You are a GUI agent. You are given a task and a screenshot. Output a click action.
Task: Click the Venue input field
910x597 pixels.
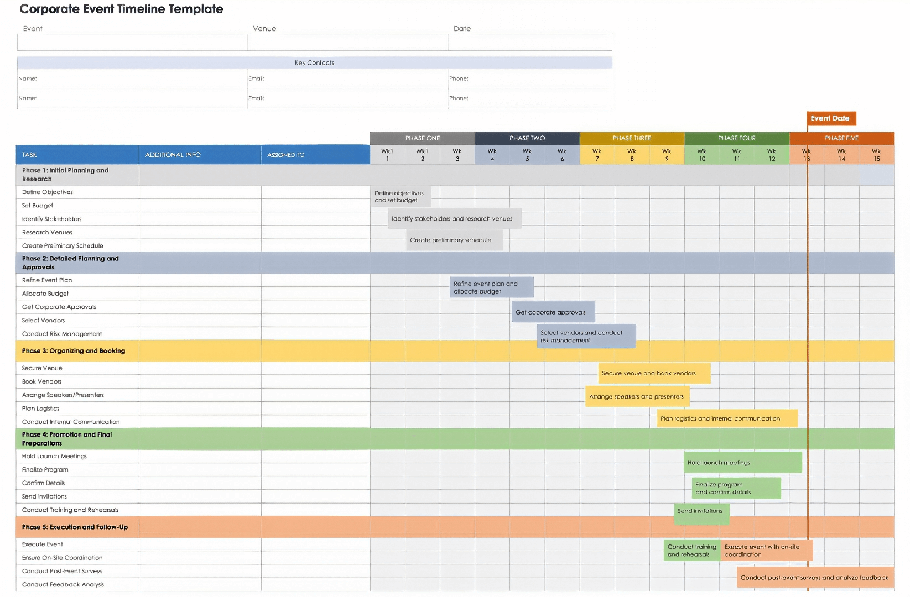coord(347,43)
